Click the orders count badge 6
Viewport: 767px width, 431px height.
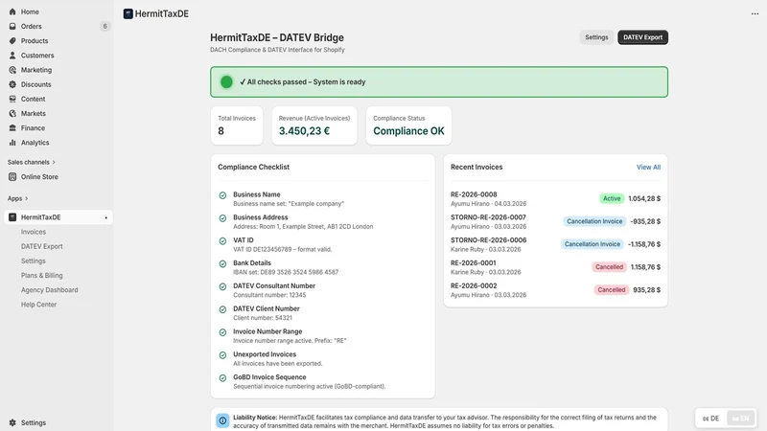click(105, 27)
